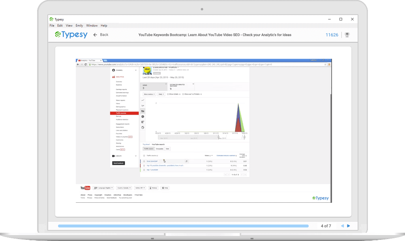Select the line chart icon

[x=142, y=100]
